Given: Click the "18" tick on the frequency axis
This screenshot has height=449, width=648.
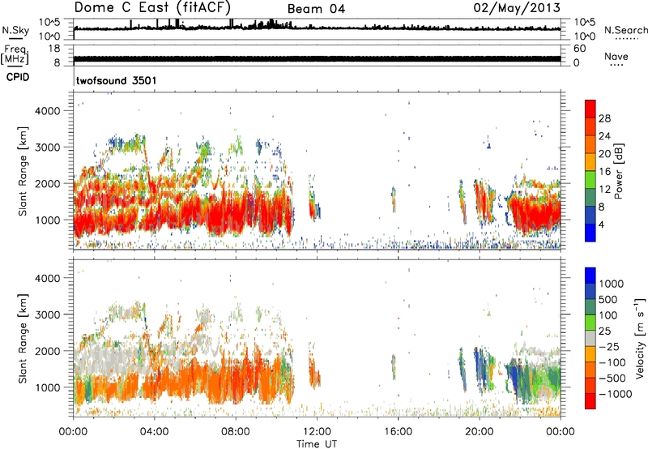Looking at the screenshot, I should coord(54,48).
